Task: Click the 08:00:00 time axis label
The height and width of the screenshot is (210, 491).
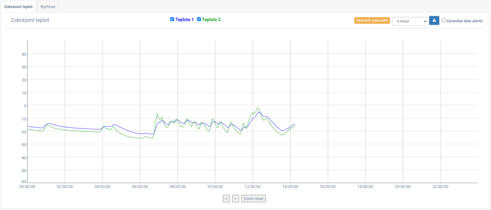Action: (177, 187)
